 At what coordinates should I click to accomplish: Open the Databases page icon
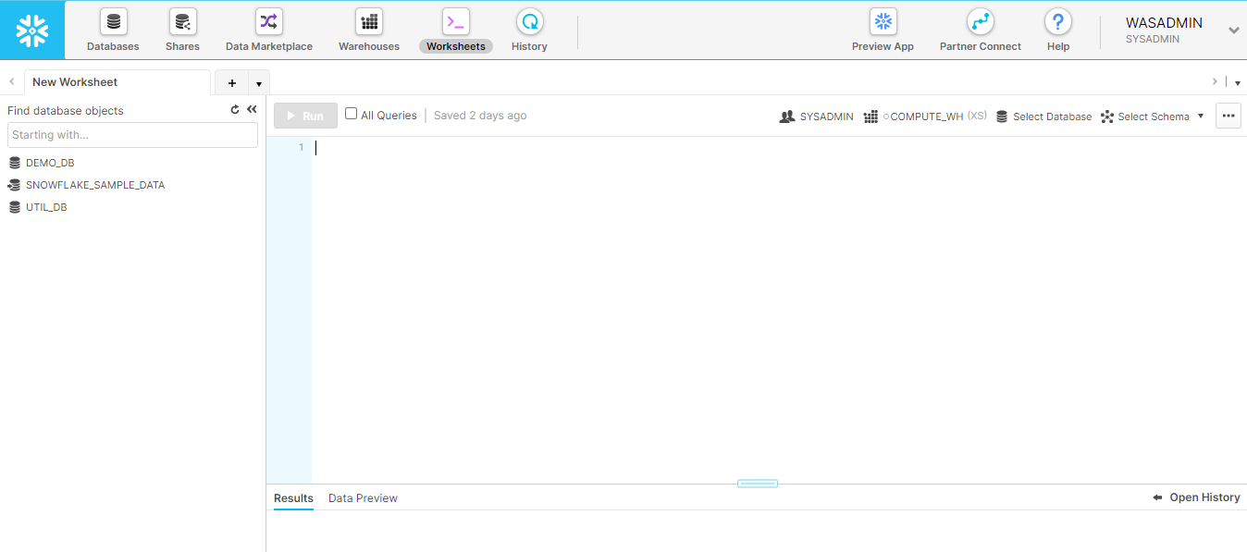pyautogui.click(x=113, y=21)
